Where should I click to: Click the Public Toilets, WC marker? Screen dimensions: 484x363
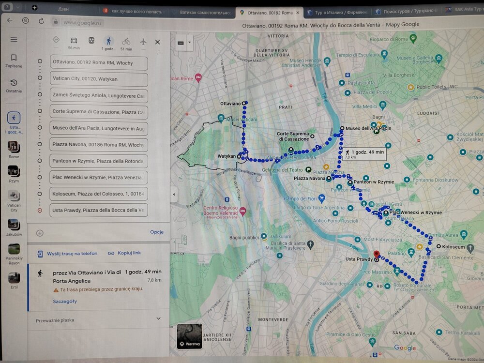410,87
